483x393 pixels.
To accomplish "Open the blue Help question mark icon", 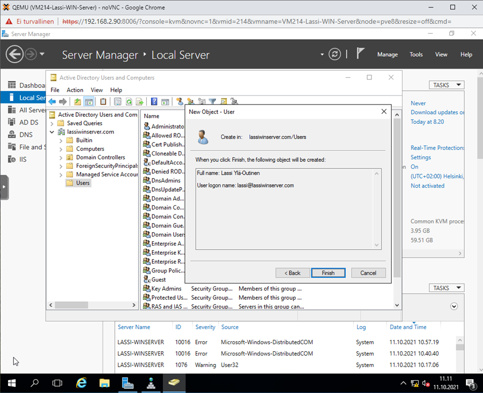I will click(154, 101).
